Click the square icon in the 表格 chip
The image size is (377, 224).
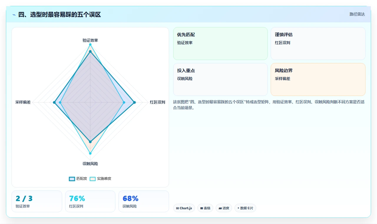tap(201, 208)
